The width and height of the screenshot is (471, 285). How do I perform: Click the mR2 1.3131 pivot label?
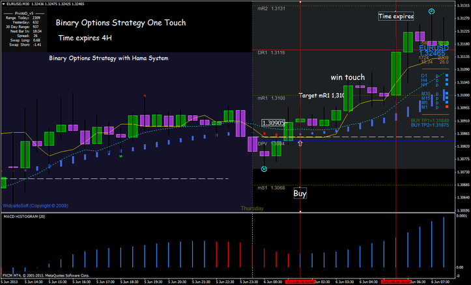pos(271,8)
